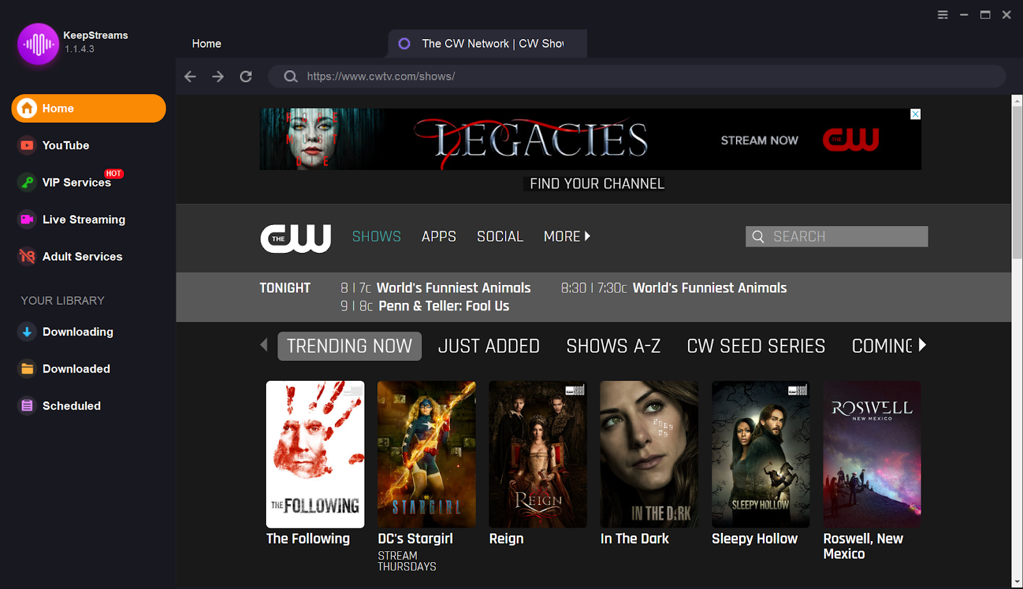The height and width of the screenshot is (589, 1023).
Task: Close the Legacies ad banner
Action: [x=916, y=114]
